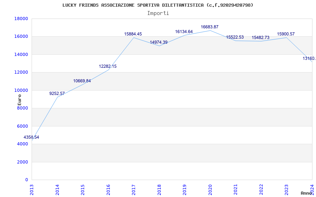316x197 pixels.
Task: Click the 18000 y-axis tick label
Action: (21, 19)
